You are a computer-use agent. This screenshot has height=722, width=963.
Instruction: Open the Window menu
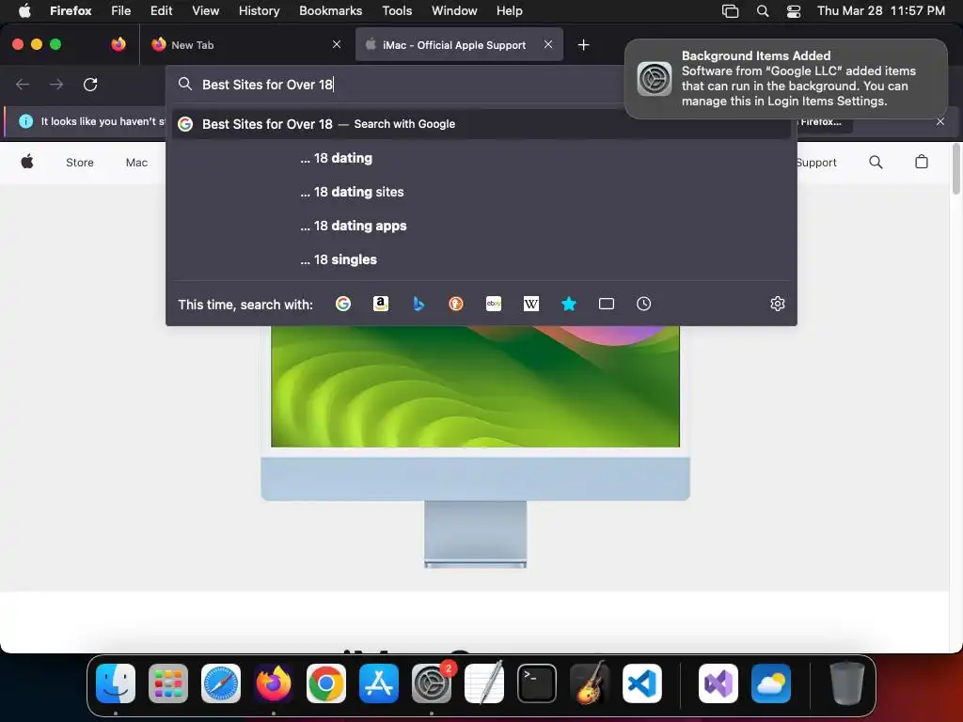pyautogui.click(x=454, y=11)
